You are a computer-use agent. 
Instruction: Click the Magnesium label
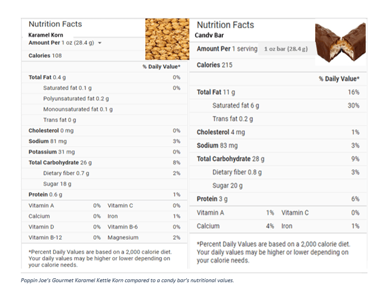point(122,237)
